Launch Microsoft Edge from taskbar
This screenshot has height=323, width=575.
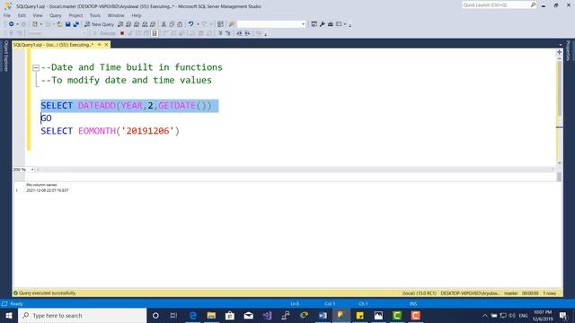(192, 315)
